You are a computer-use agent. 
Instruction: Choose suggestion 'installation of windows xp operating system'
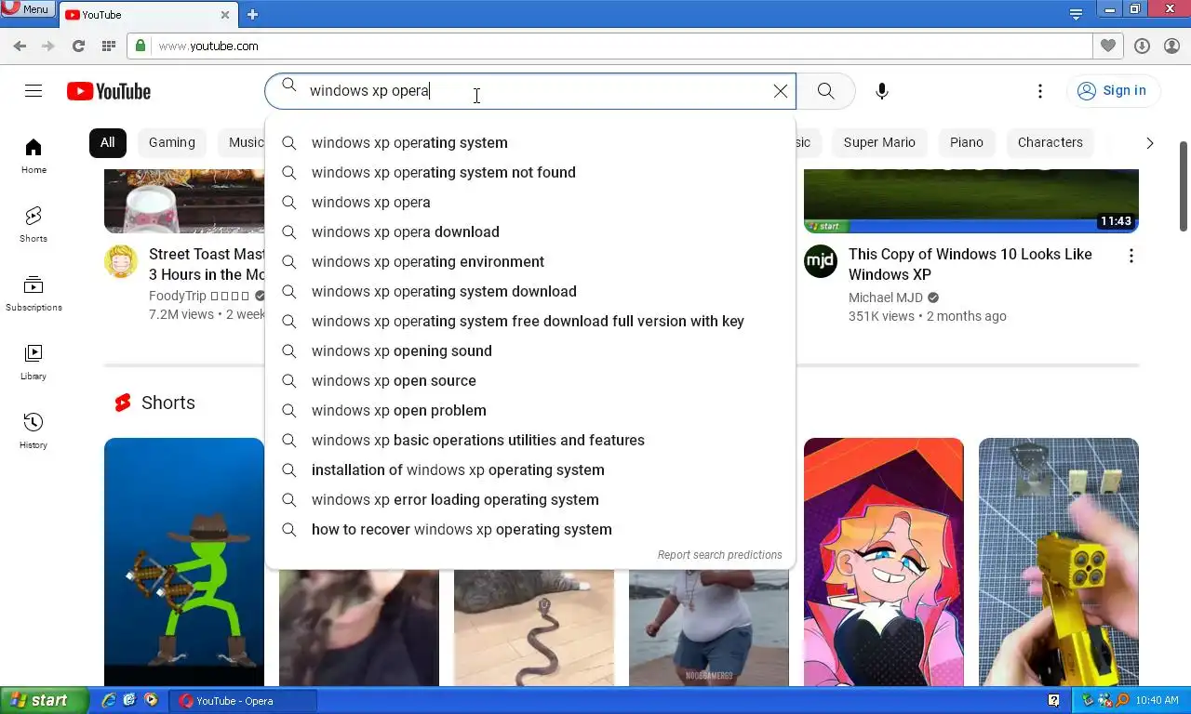point(530,469)
